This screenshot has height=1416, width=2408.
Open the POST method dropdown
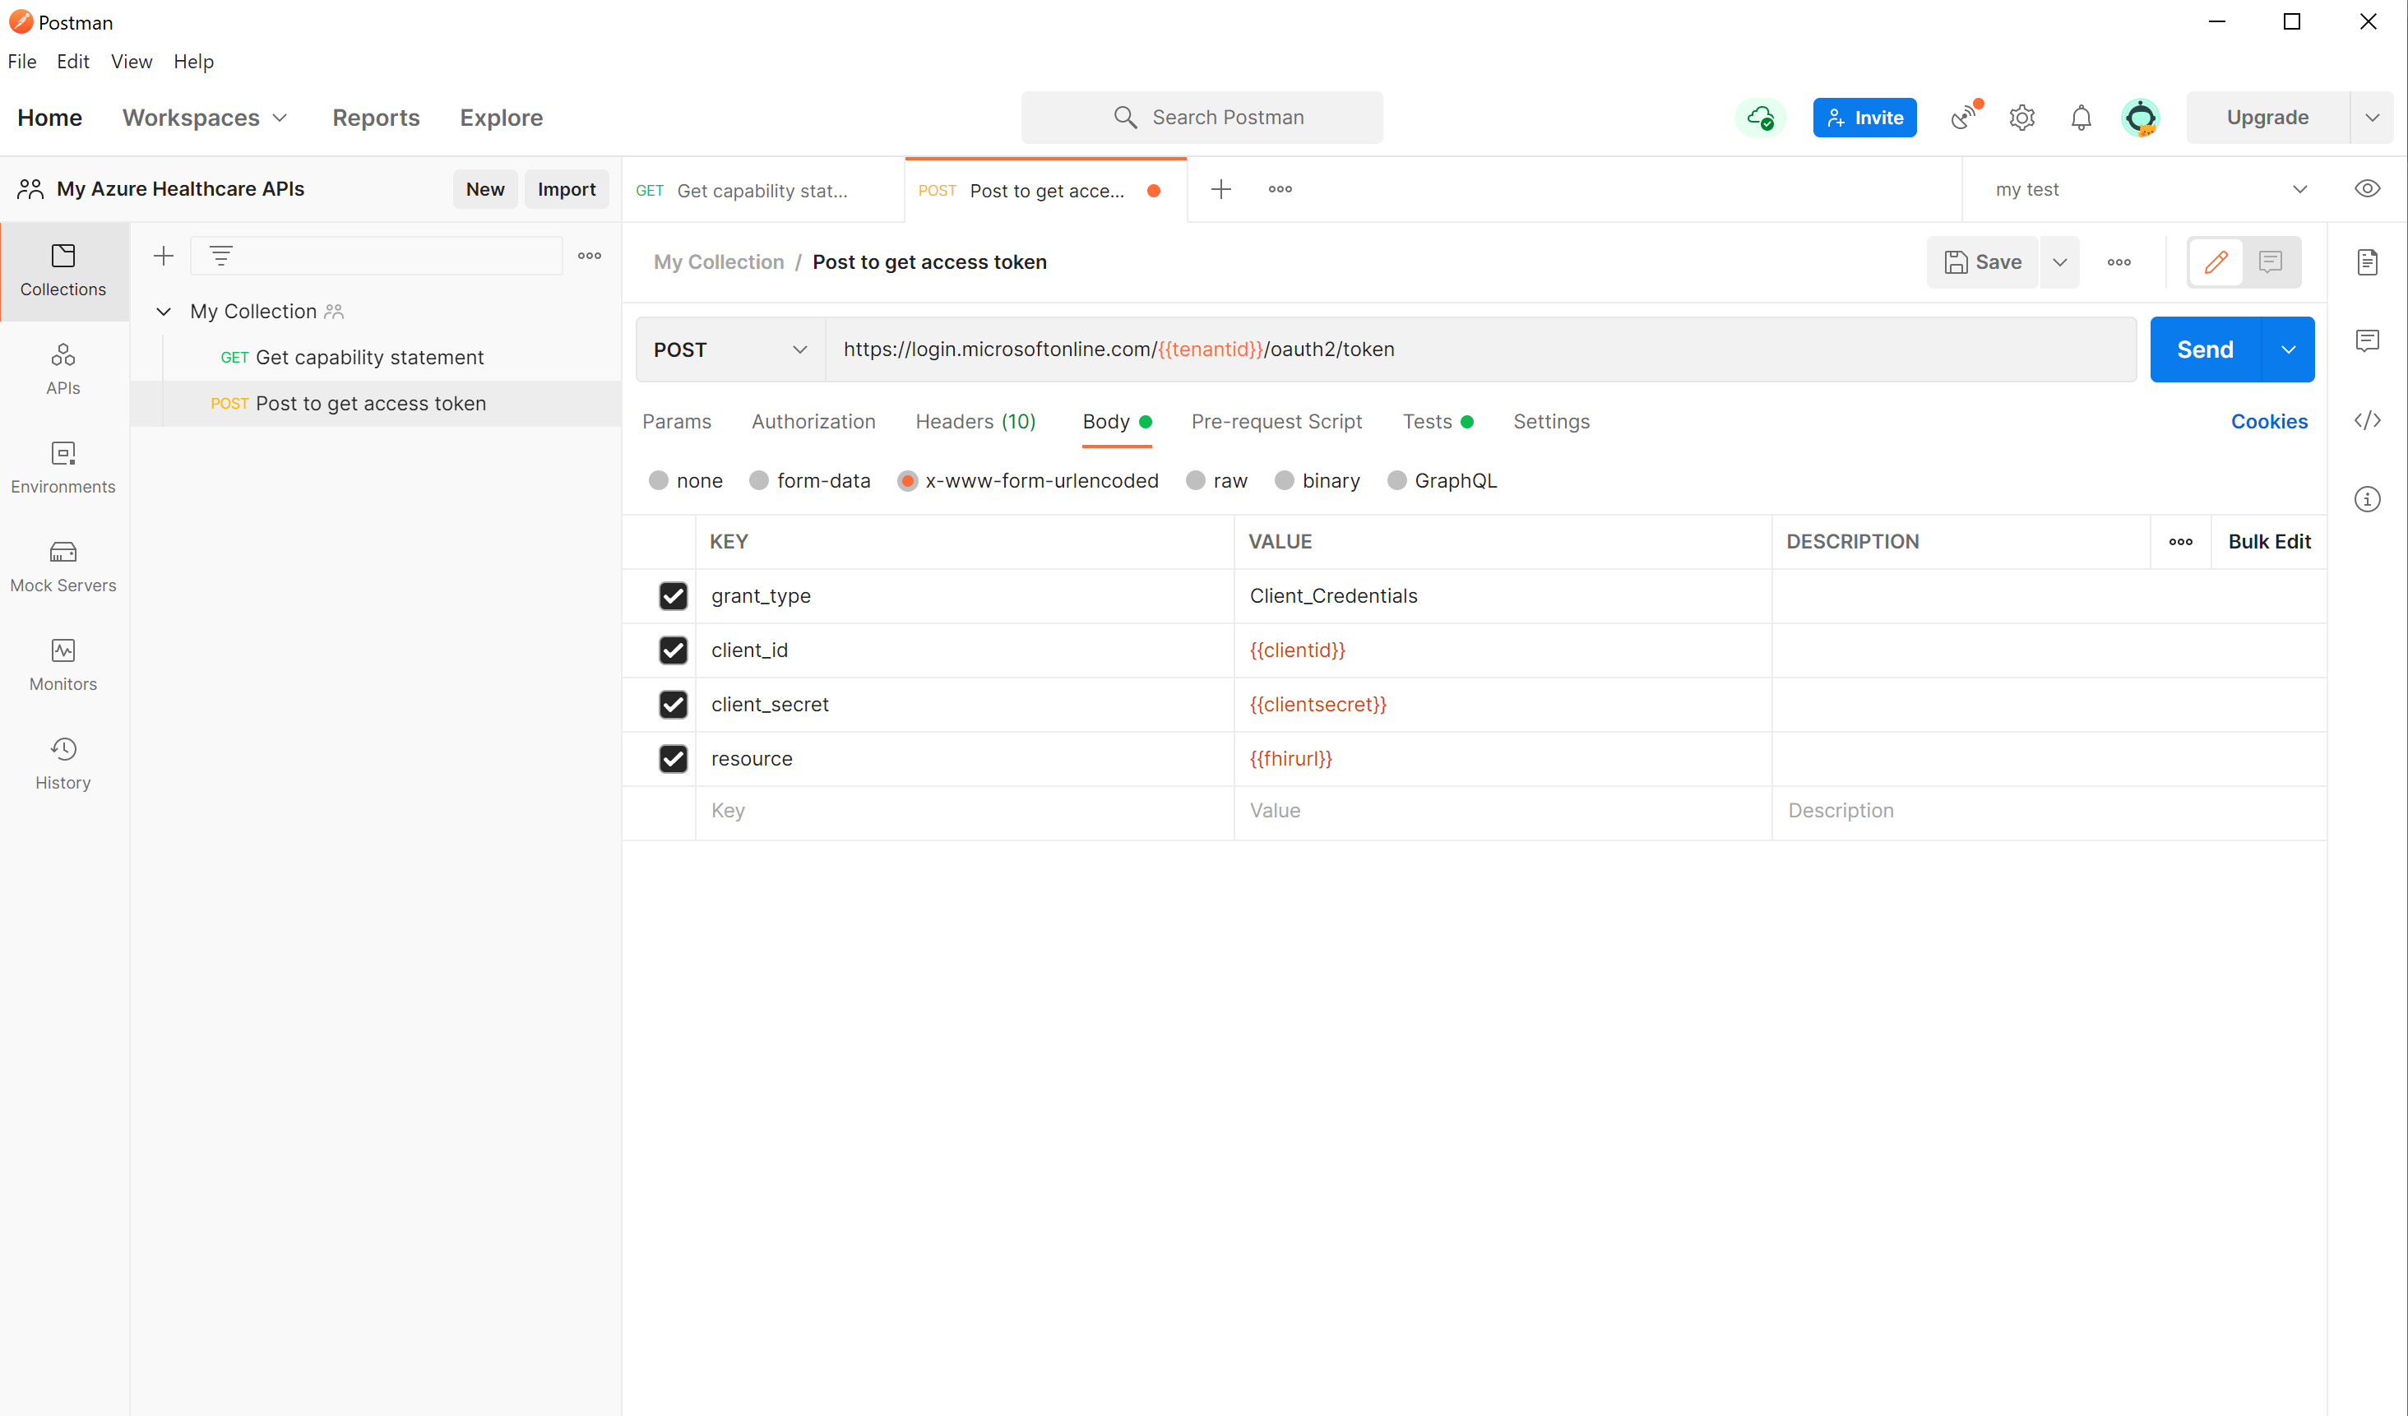(730, 349)
